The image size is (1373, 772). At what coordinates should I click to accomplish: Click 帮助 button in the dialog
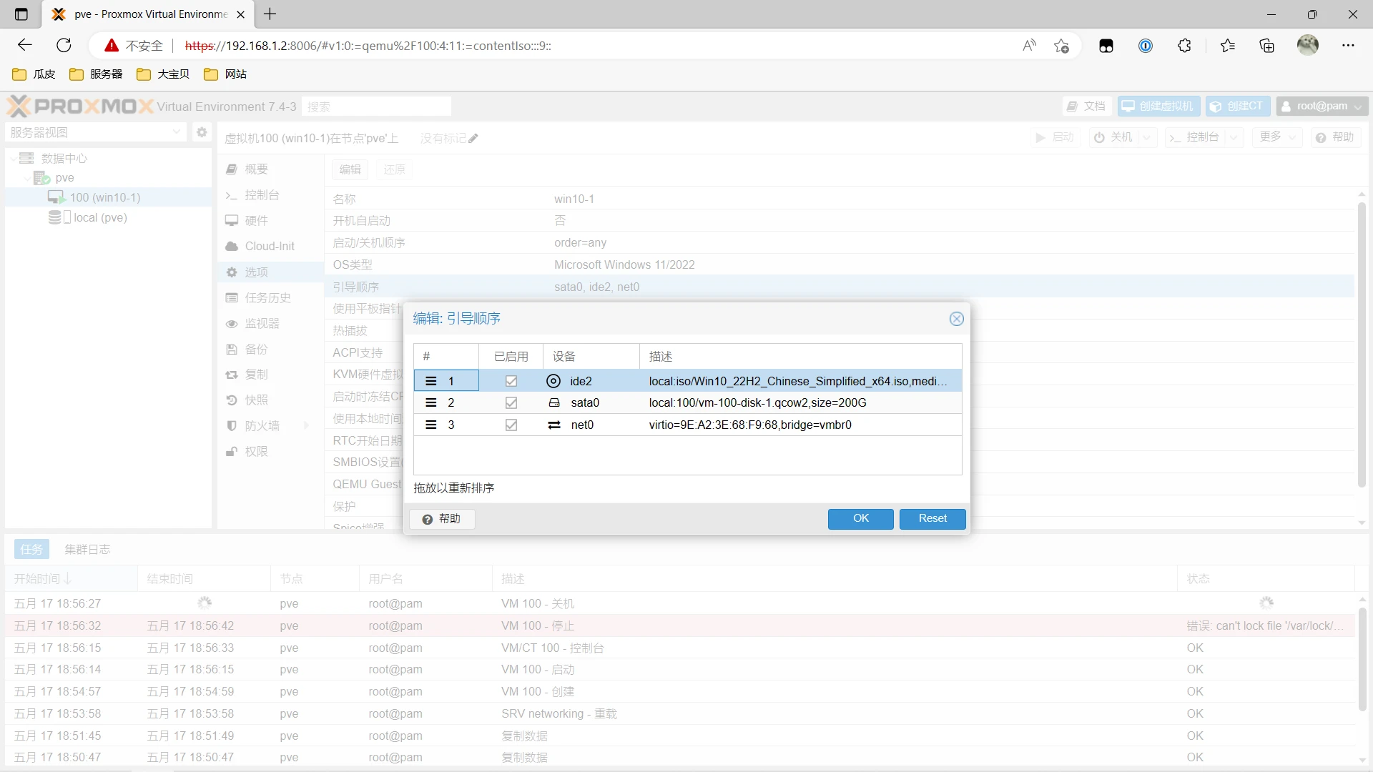442,519
